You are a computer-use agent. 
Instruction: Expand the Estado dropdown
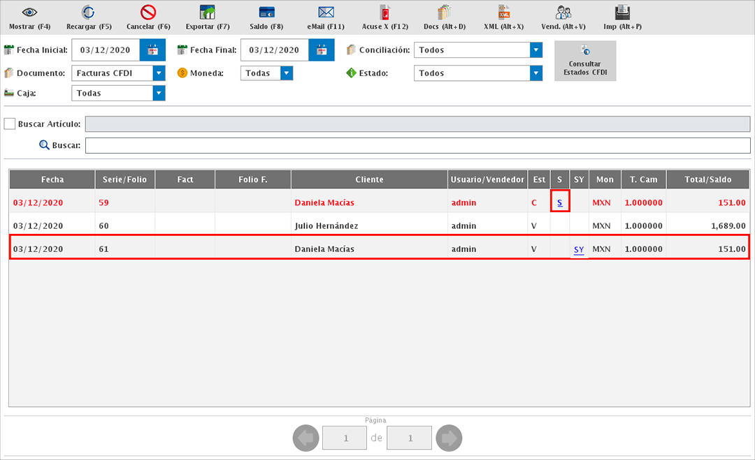pyautogui.click(x=535, y=73)
